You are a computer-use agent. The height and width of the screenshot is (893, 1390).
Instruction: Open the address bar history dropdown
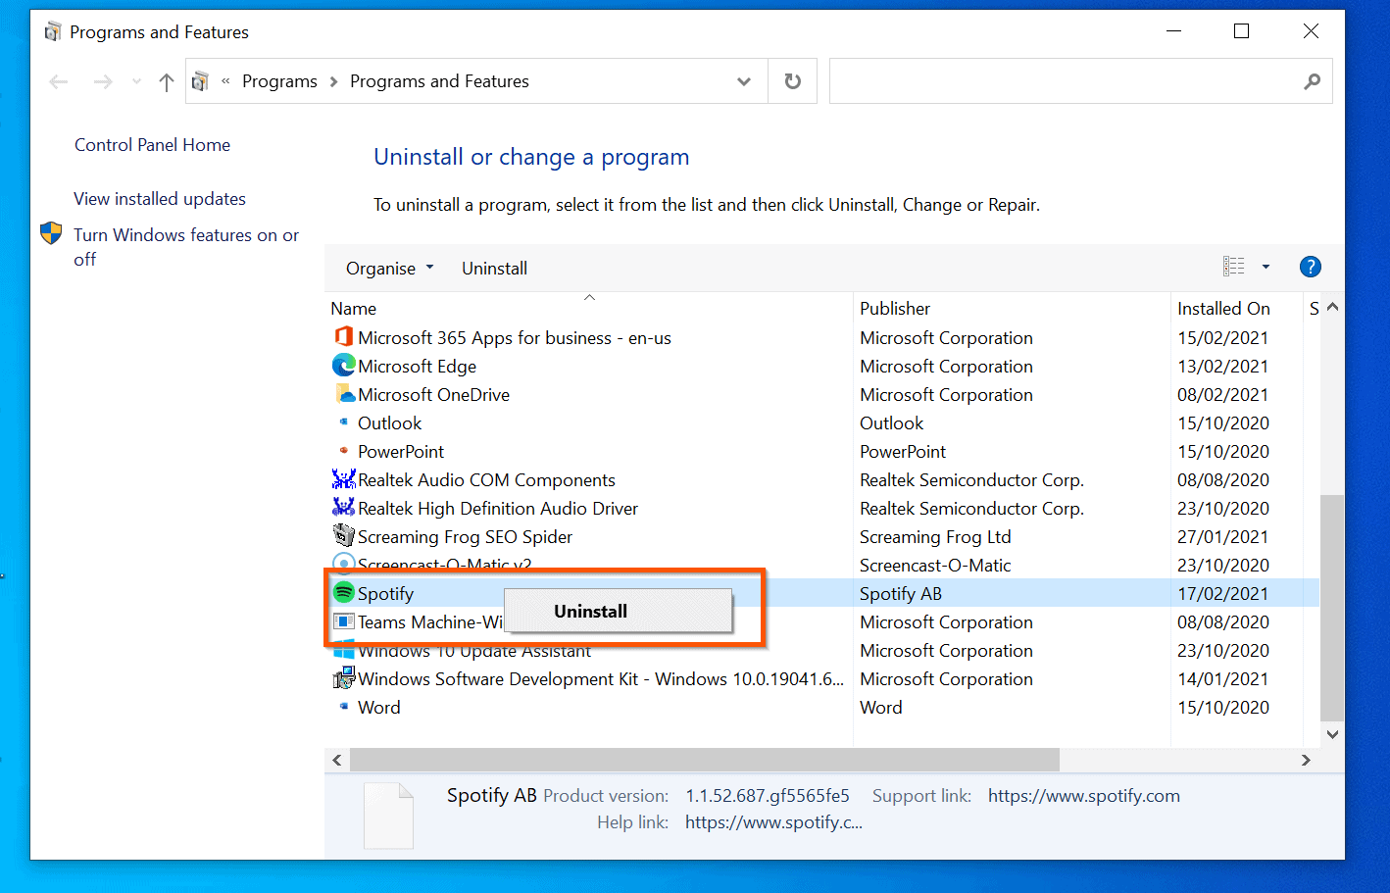click(x=744, y=81)
